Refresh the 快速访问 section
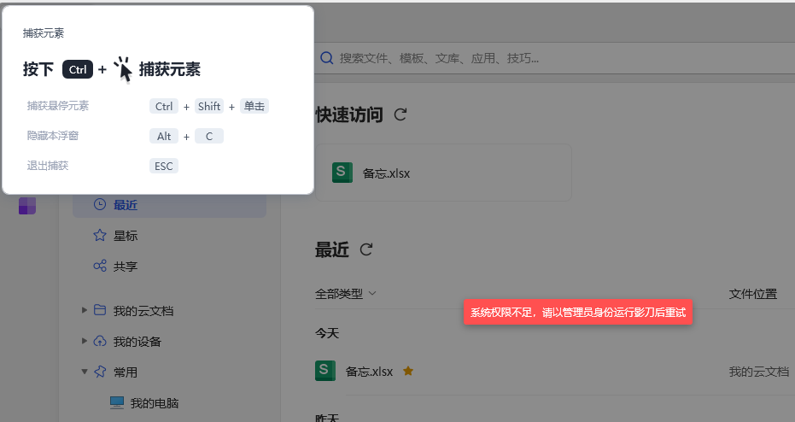Image resolution: width=795 pixels, height=422 pixels. click(400, 114)
